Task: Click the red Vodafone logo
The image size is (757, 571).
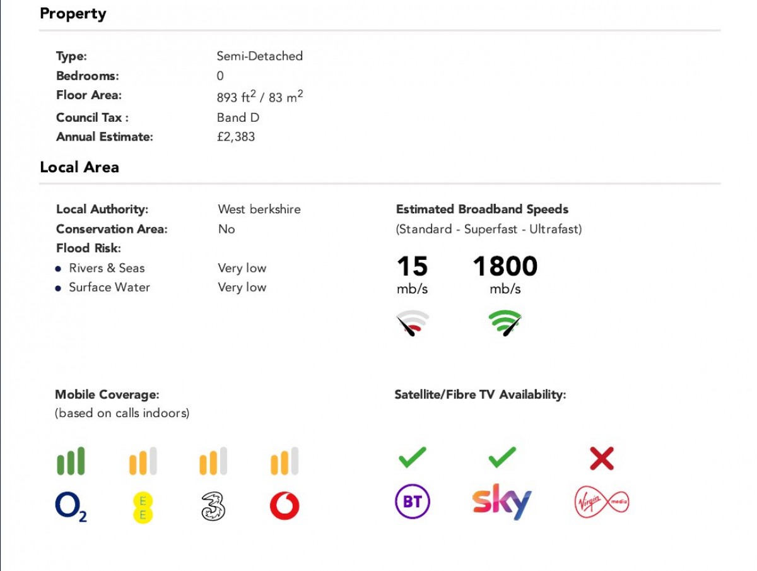Action: 284,507
